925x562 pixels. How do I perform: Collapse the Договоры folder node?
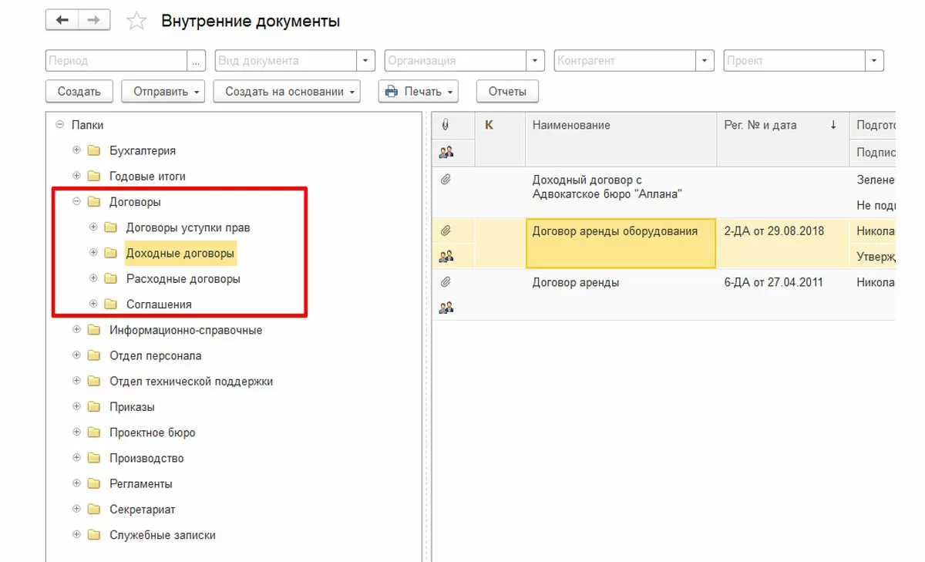pos(76,202)
